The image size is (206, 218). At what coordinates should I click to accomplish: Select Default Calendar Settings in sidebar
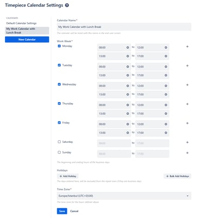tap(21, 23)
